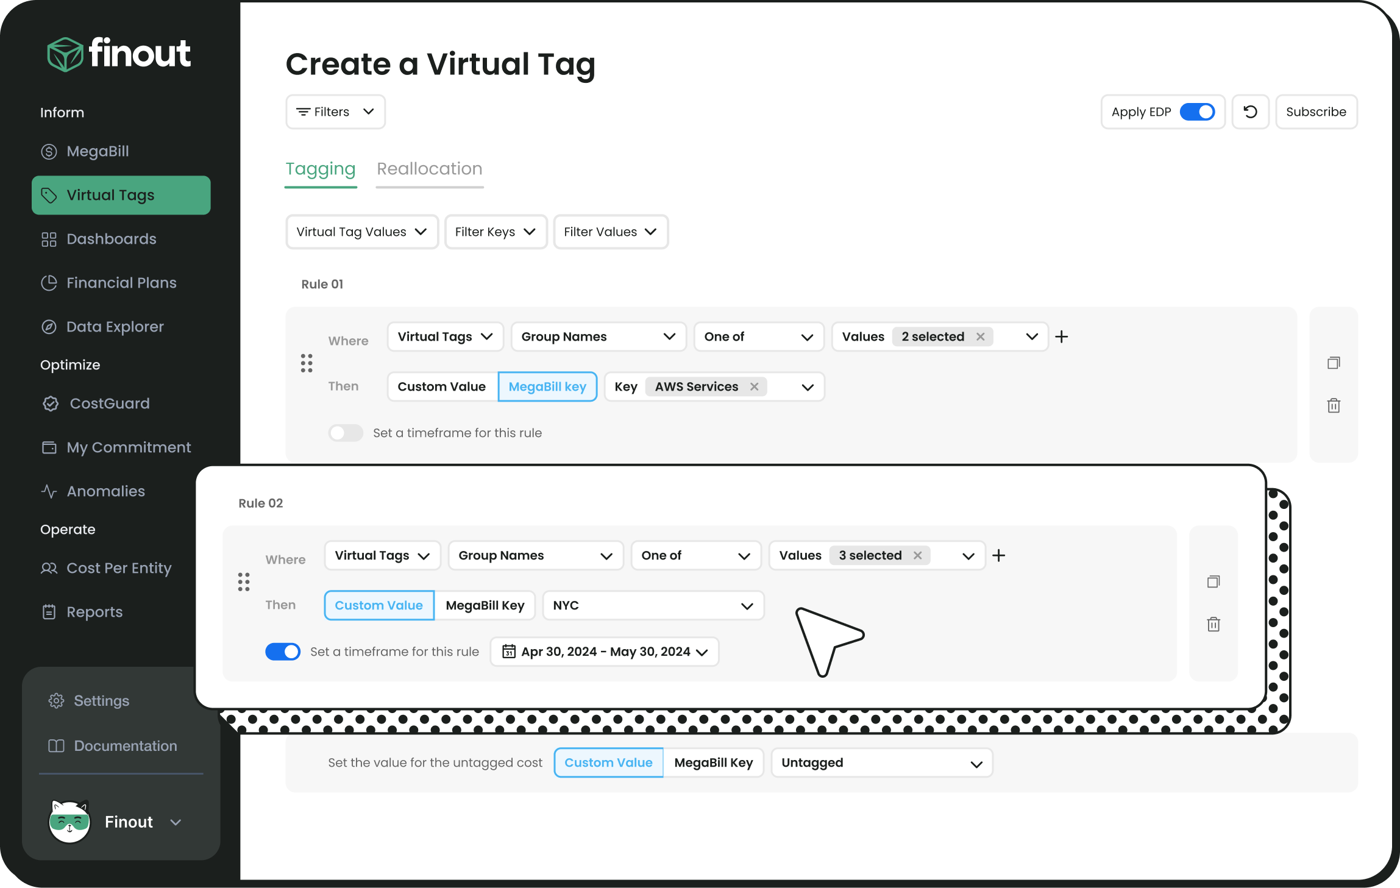The height and width of the screenshot is (888, 1400).
Task: Disable the timeframe for Rule 02
Action: (283, 651)
